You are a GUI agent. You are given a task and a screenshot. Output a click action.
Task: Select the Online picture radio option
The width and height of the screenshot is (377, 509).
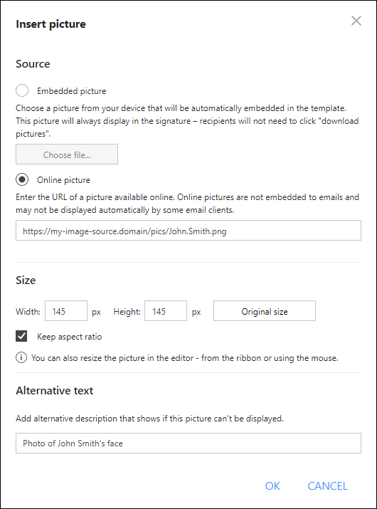tap(22, 179)
